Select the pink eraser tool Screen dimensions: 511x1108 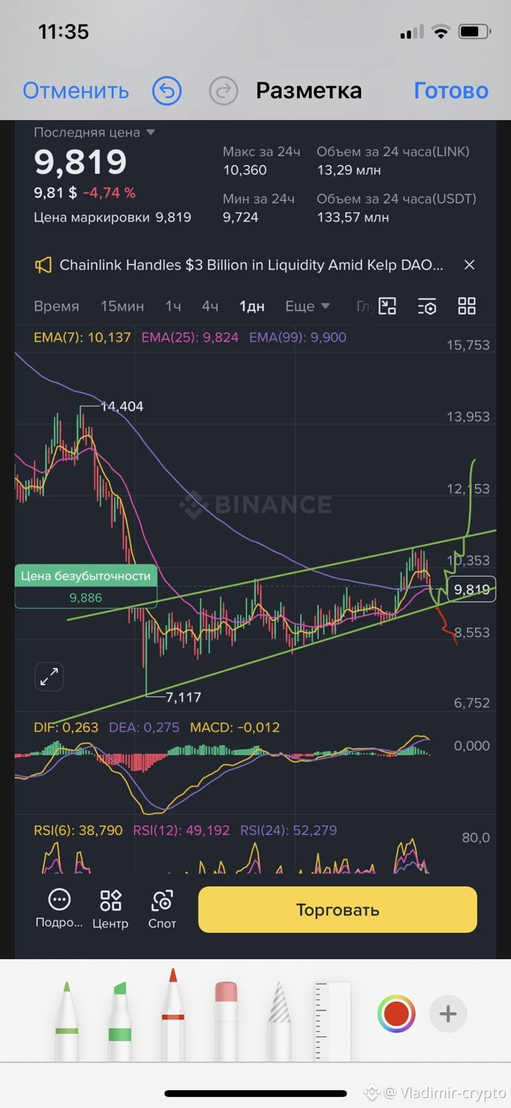click(226, 1021)
